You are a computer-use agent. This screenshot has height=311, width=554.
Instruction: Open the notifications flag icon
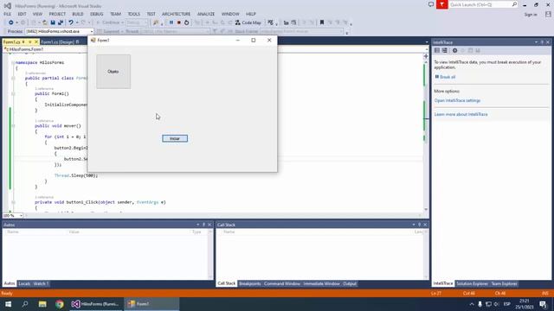(442, 4)
